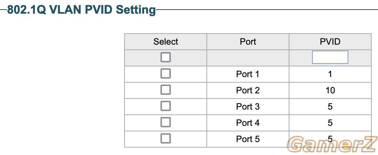
Task: Tick the Port 2 checkbox
Action: click(166, 90)
